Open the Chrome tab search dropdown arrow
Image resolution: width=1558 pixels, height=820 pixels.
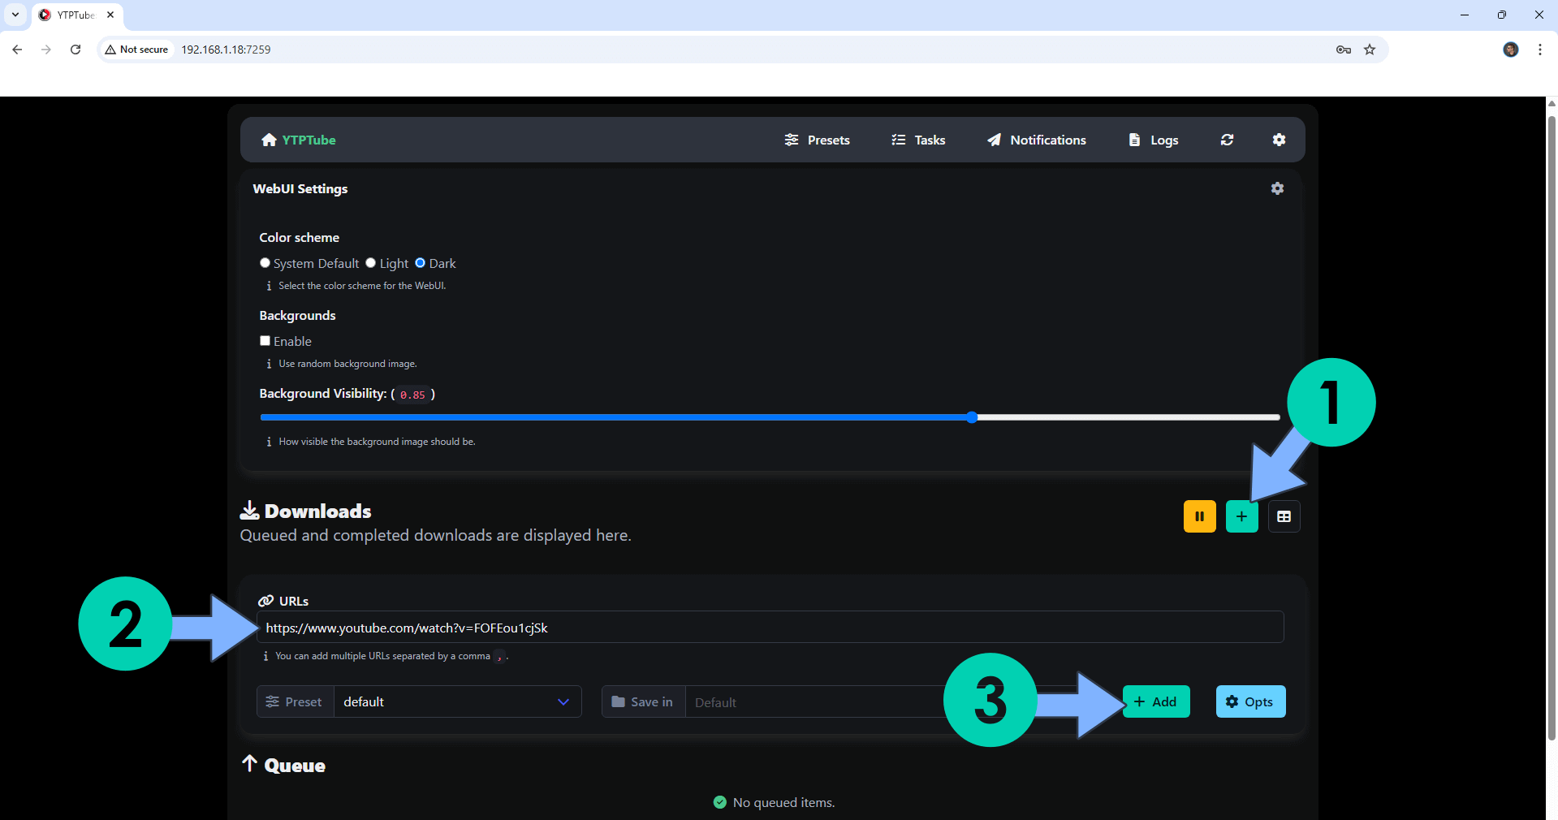click(x=15, y=15)
